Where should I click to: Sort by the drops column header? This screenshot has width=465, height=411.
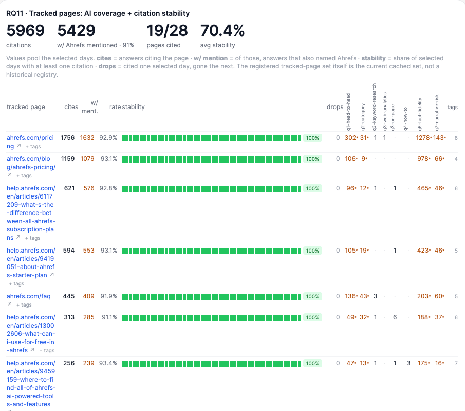(x=335, y=107)
